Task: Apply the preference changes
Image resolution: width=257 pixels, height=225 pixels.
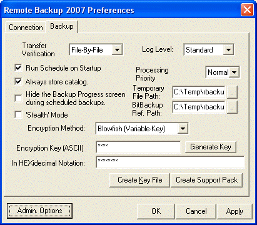Action: pyautogui.click(x=234, y=211)
